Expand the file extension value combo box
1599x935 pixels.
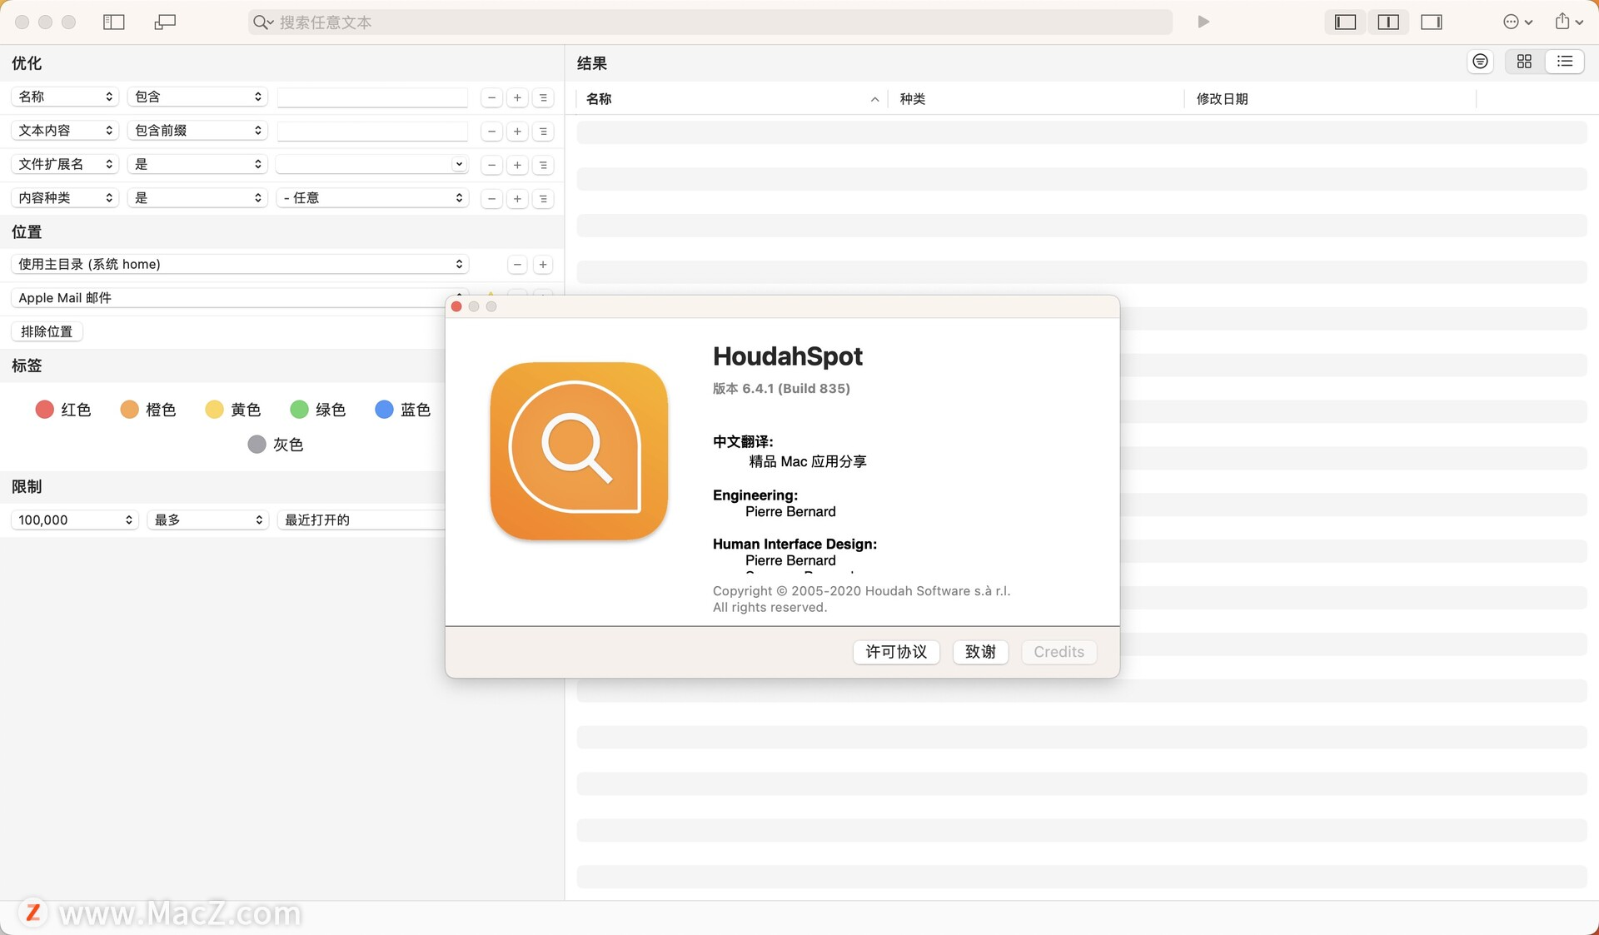point(459,165)
